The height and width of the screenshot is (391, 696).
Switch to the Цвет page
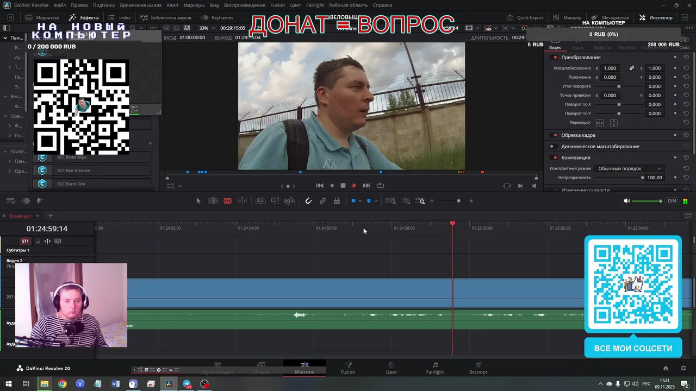(391, 368)
